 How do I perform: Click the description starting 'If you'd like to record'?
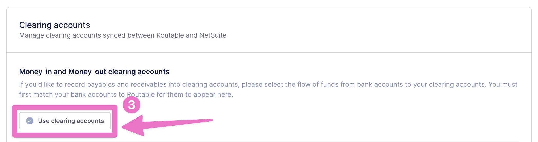(268, 89)
